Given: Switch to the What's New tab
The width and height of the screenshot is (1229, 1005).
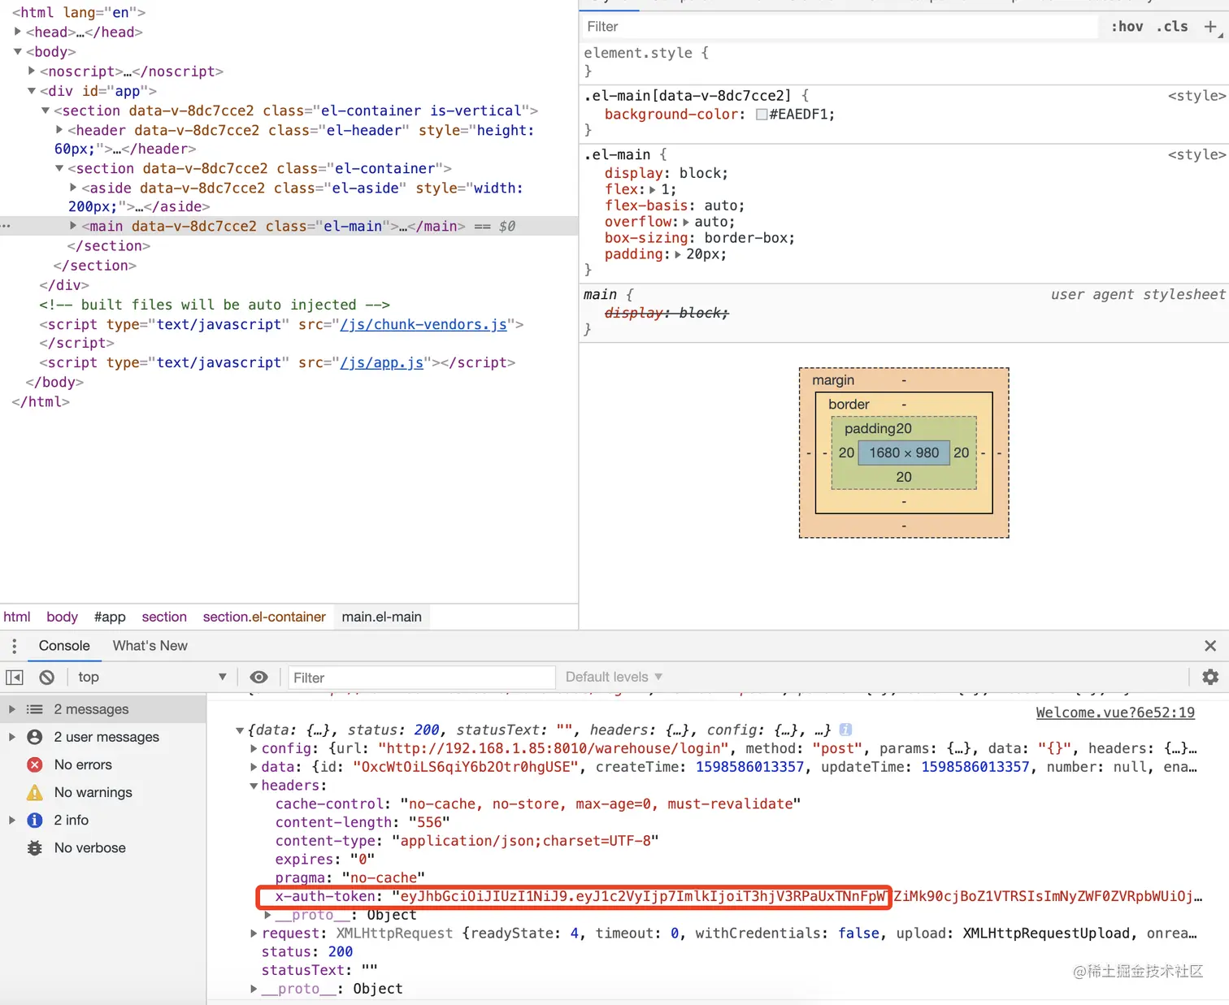Looking at the screenshot, I should tap(150, 646).
